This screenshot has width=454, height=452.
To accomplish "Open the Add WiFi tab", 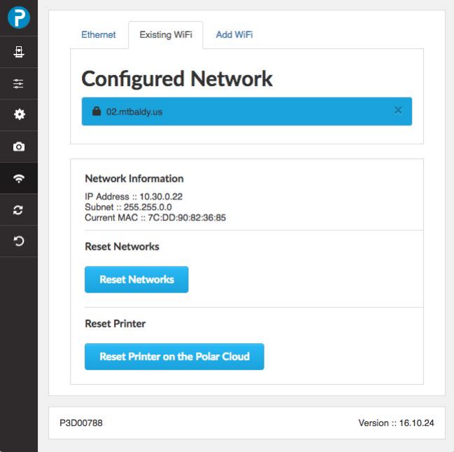I will point(234,35).
